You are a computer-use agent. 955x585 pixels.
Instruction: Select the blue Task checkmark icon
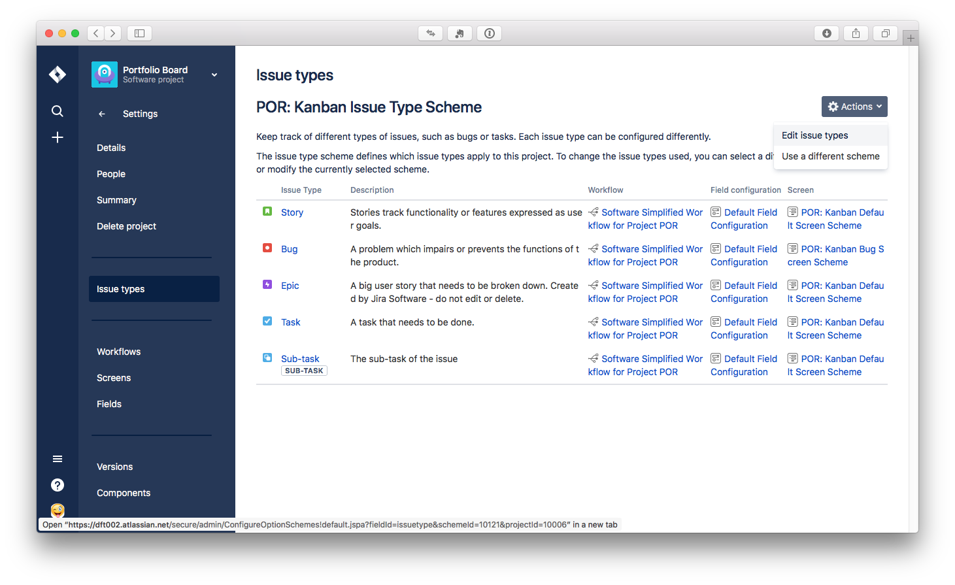point(267,321)
